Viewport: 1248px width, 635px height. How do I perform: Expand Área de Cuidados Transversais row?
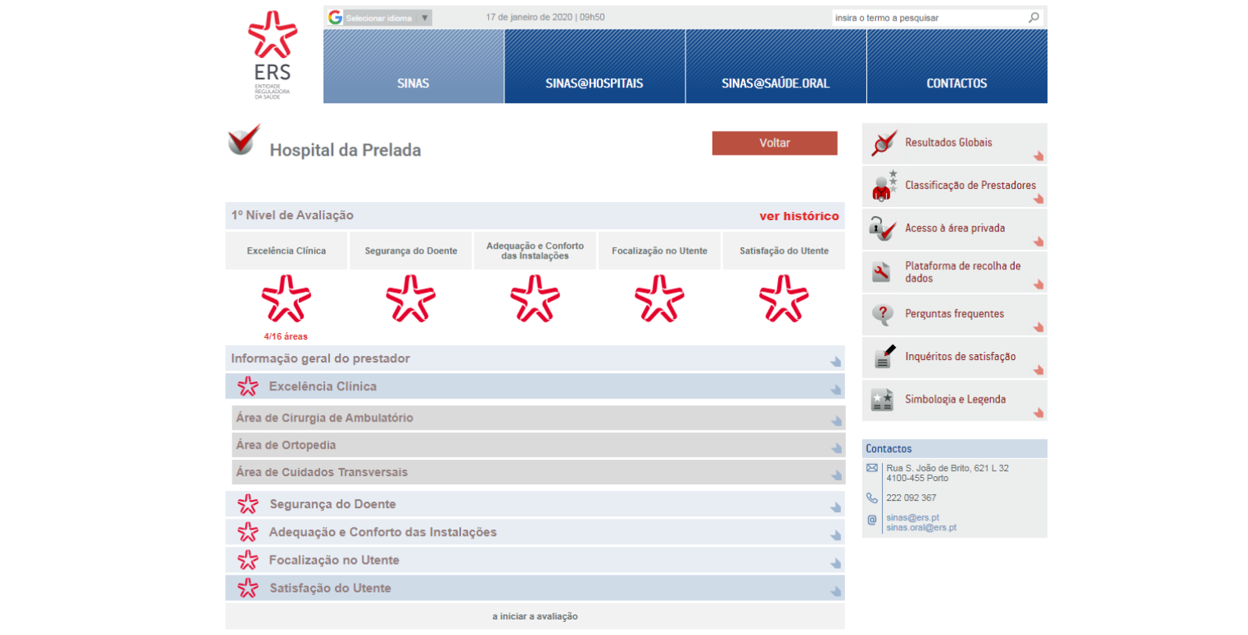539,472
